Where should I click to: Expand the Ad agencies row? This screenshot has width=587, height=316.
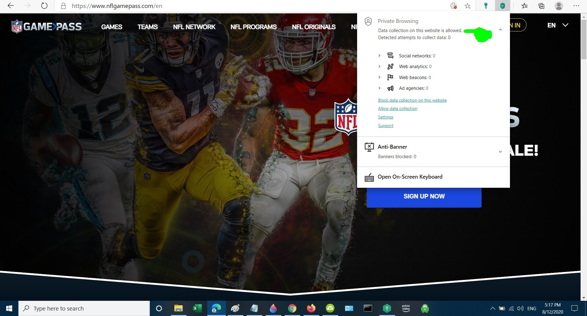[379, 88]
